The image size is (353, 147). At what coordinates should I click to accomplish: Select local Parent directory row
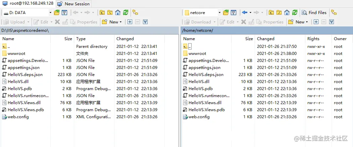(82, 47)
